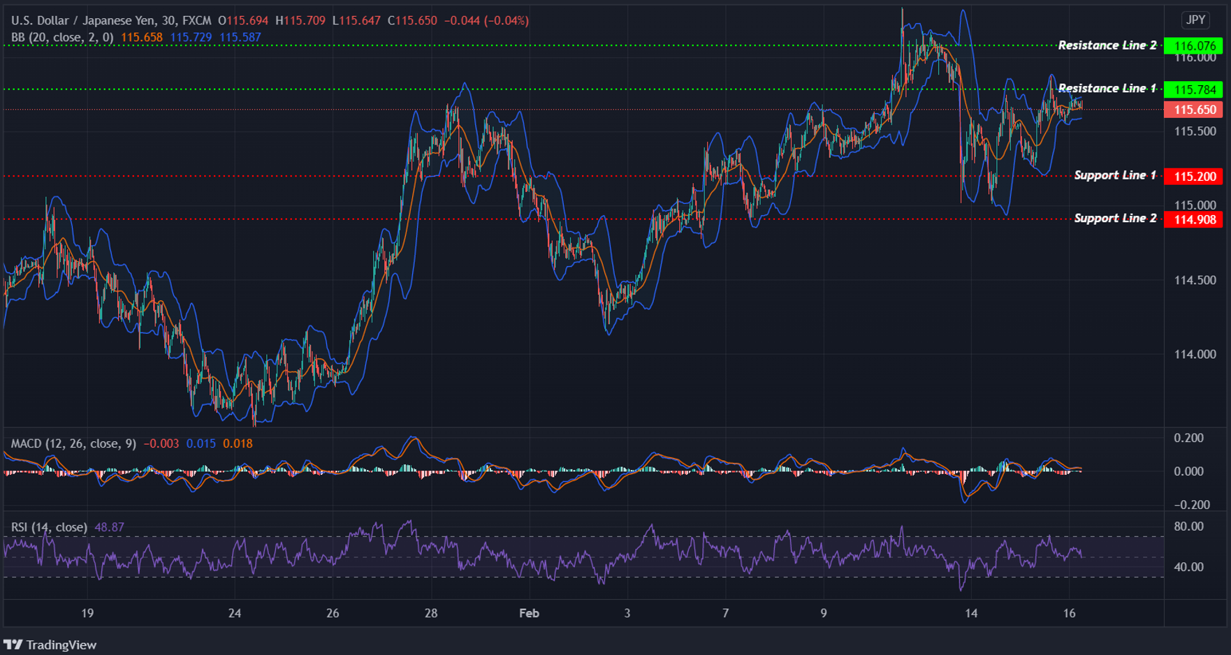The height and width of the screenshot is (655, 1231).
Task: Click the RSI value 48.87 readout
Action: tap(109, 527)
